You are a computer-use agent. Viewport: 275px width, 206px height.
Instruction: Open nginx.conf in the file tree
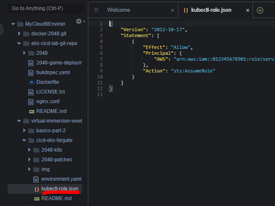pos(48,102)
